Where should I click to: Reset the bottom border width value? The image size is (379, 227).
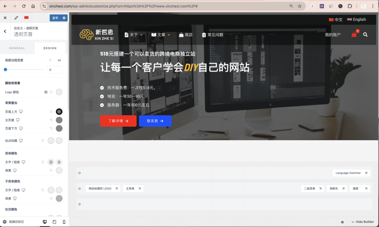pos(50,60)
